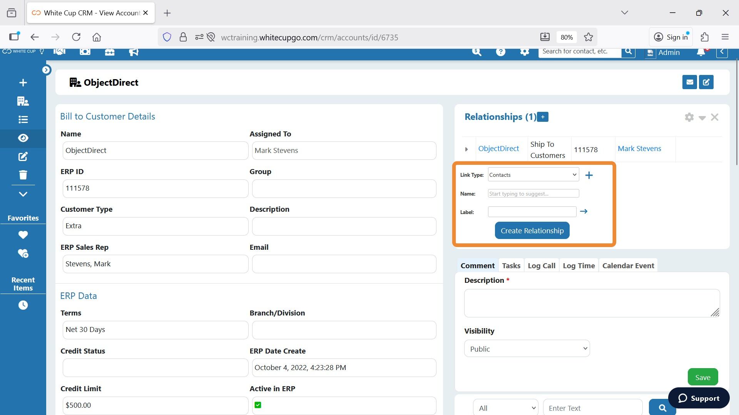Viewport: 739px width, 415px height.
Task: Switch to the Log Time tab
Action: pos(578,266)
